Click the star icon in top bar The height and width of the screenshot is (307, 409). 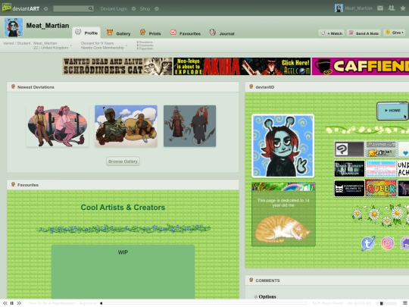coord(403,8)
